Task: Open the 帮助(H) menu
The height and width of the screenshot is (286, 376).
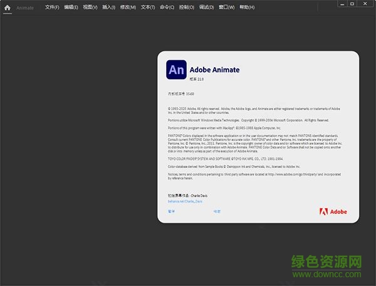Action: 247,8
